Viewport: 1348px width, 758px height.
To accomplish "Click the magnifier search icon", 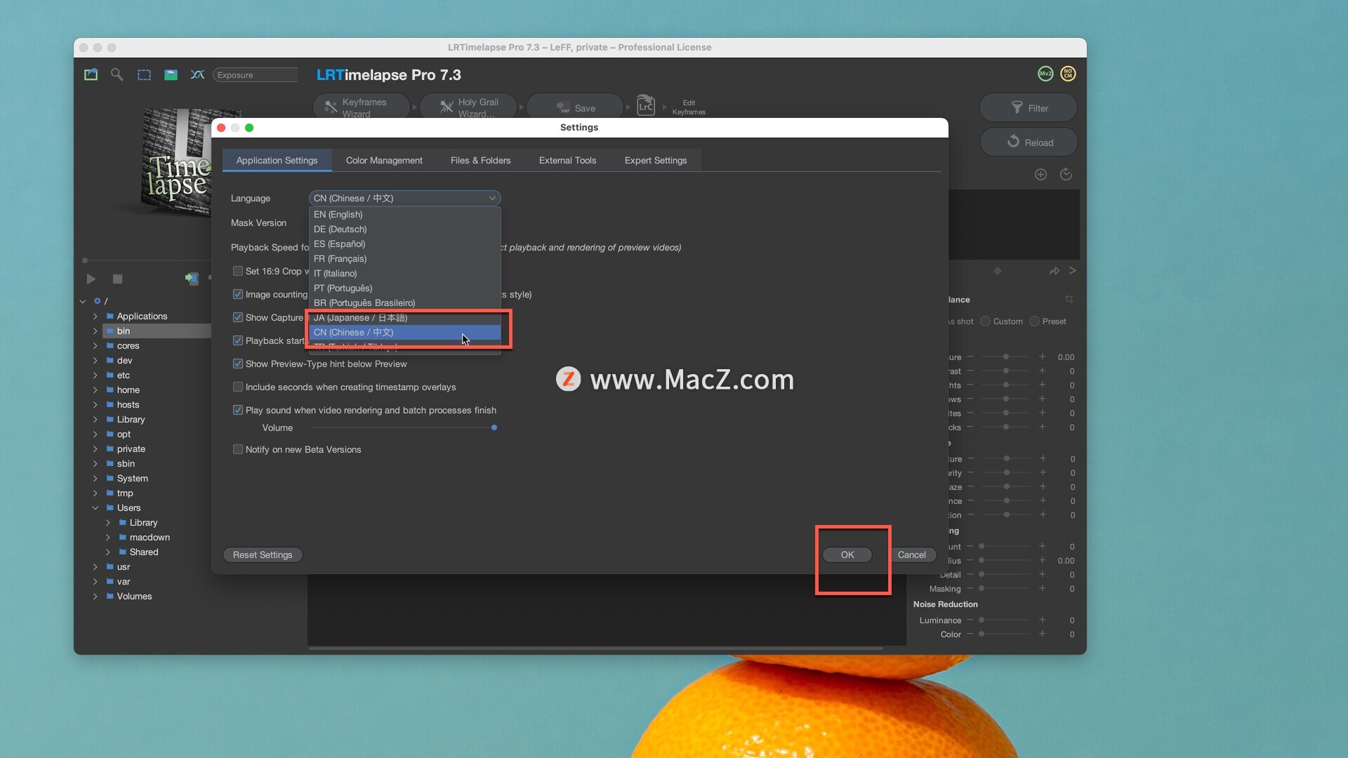I will coord(117,74).
